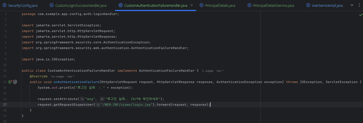The height and width of the screenshot is (123, 363).
Task: Click line number 17 in the gutter
Action: 4,105
